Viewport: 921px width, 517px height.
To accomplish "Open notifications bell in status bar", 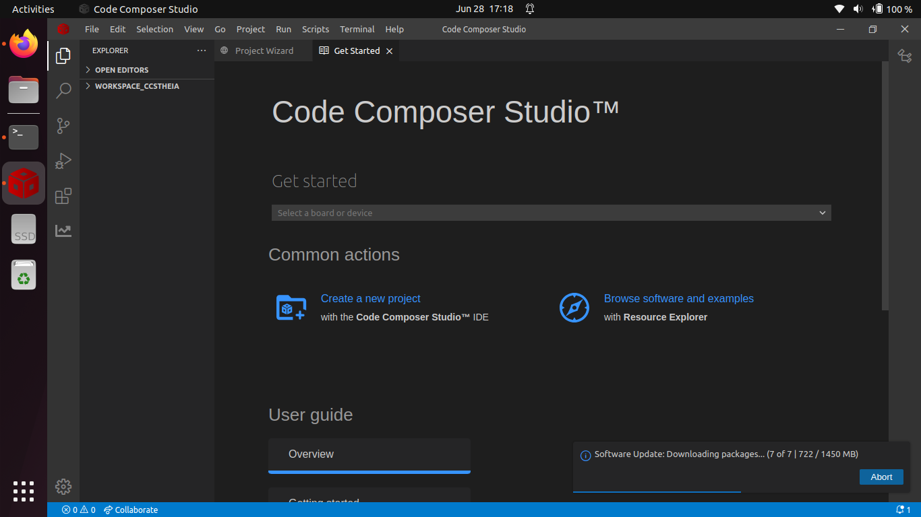I will coord(903,510).
